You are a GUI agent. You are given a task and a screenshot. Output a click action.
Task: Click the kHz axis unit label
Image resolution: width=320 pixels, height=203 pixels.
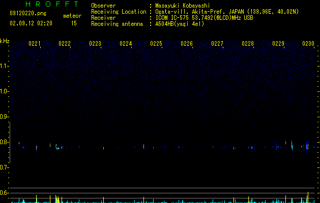(5, 41)
